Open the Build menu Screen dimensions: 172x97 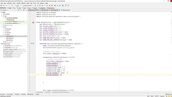(28, 3)
